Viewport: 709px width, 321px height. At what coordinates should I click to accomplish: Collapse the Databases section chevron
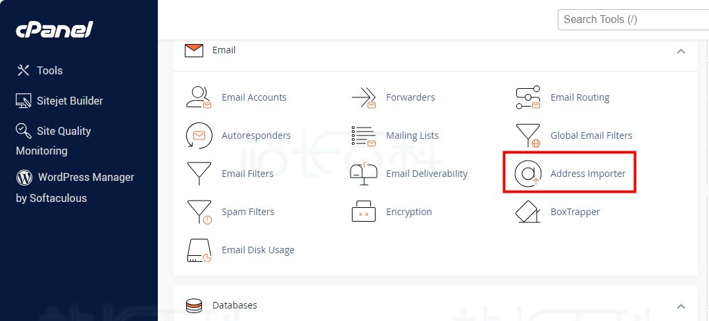click(x=681, y=307)
